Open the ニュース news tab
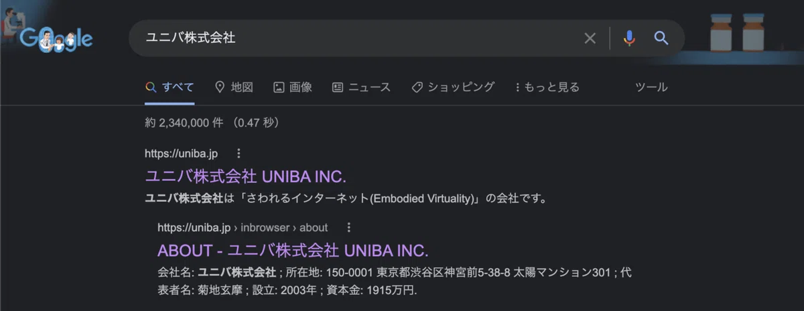Screen dimensions: 804x311 coord(362,87)
